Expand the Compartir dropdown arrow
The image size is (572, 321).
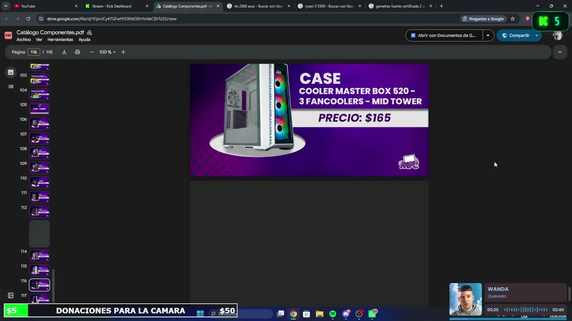[x=537, y=36]
